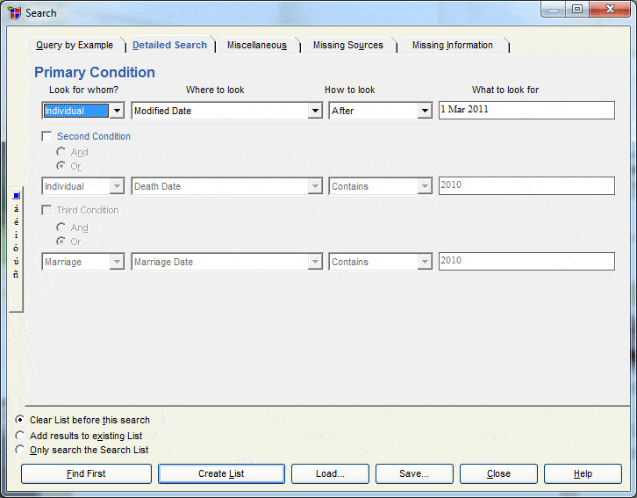This screenshot has width=637, height=498.
Task: Click the Create List button
Action: [221, 473]
